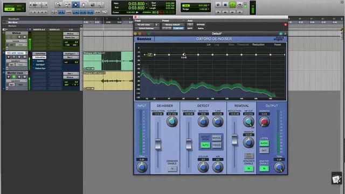345x194 pixels.
Task: Record-enable the VO with noise track
Action: [x=9, y=57]
